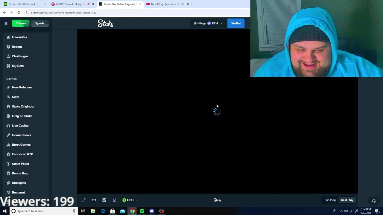Click the New Releases sparkle icon
The height and width of the screenshot is (215, 383).
(x=8, y=87)
